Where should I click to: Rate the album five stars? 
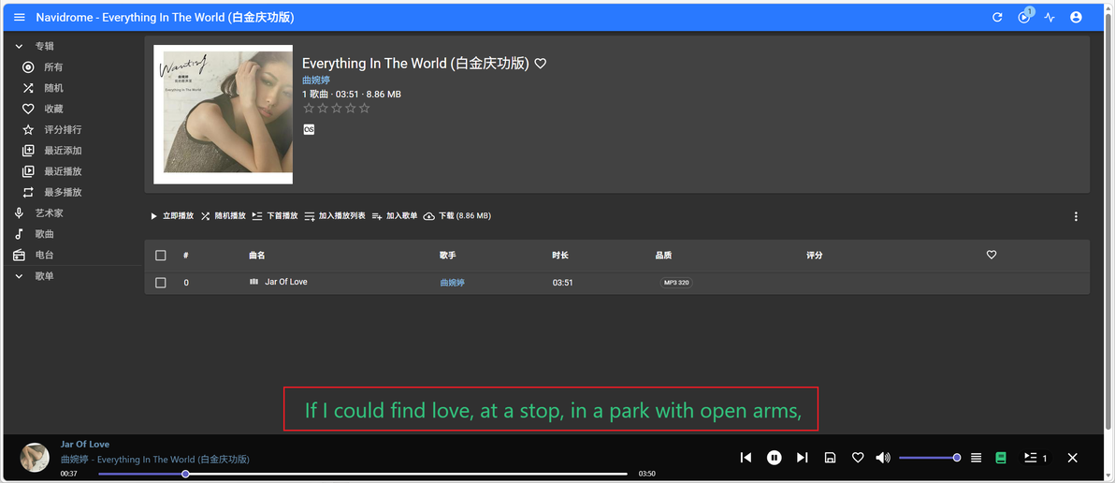tap(364, 109)
